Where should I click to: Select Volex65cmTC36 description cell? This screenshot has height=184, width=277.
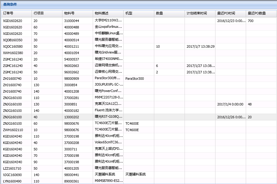108,142
